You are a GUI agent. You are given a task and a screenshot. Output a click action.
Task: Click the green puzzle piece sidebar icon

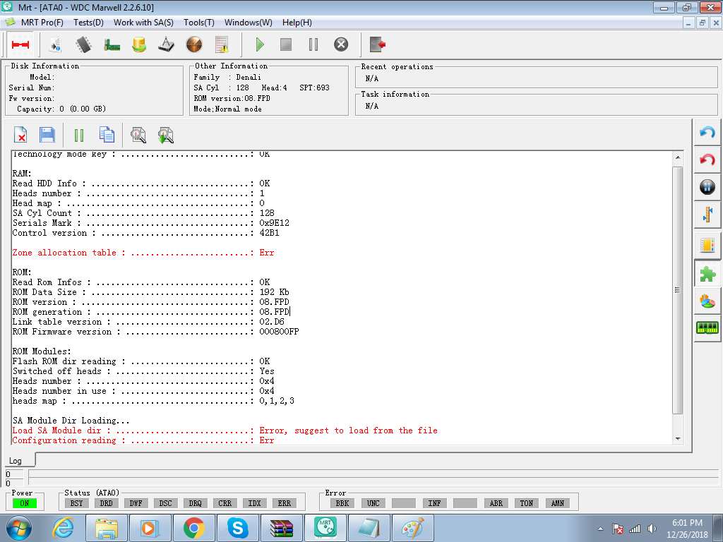707,275
